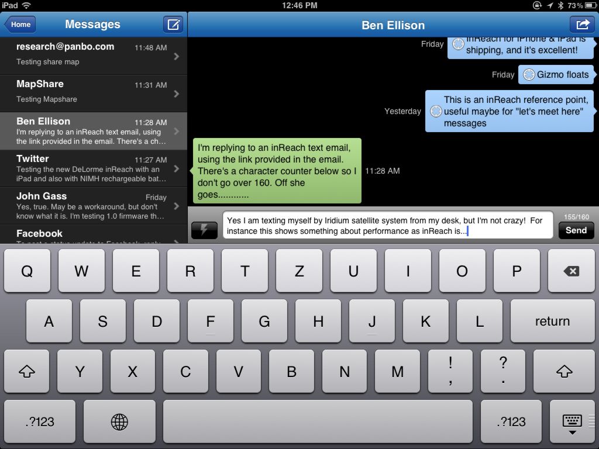
Task: Open the Twitter conversation chevron
Action: click(177, 169)
